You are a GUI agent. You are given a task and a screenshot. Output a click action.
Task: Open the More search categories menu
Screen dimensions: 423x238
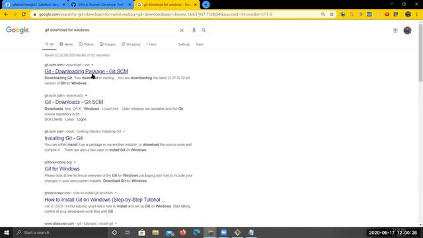coord(151,44)
